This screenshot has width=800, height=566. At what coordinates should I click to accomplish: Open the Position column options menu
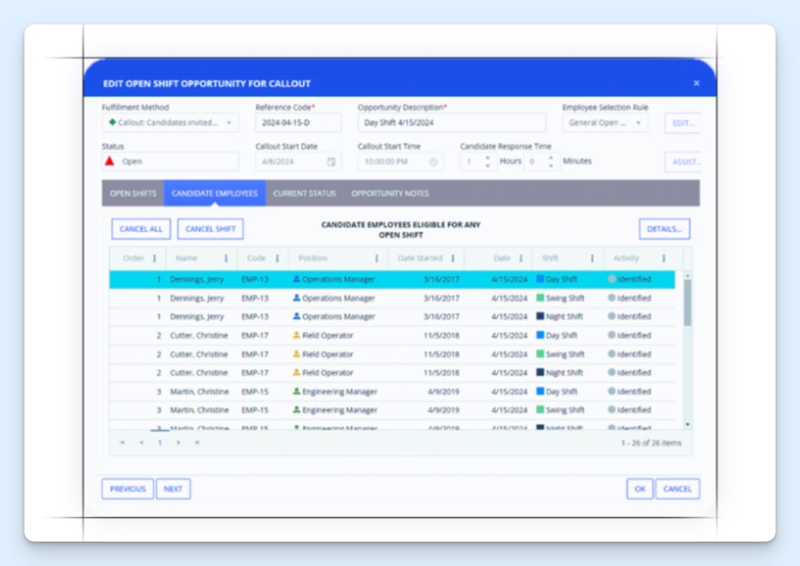[377, 258]
